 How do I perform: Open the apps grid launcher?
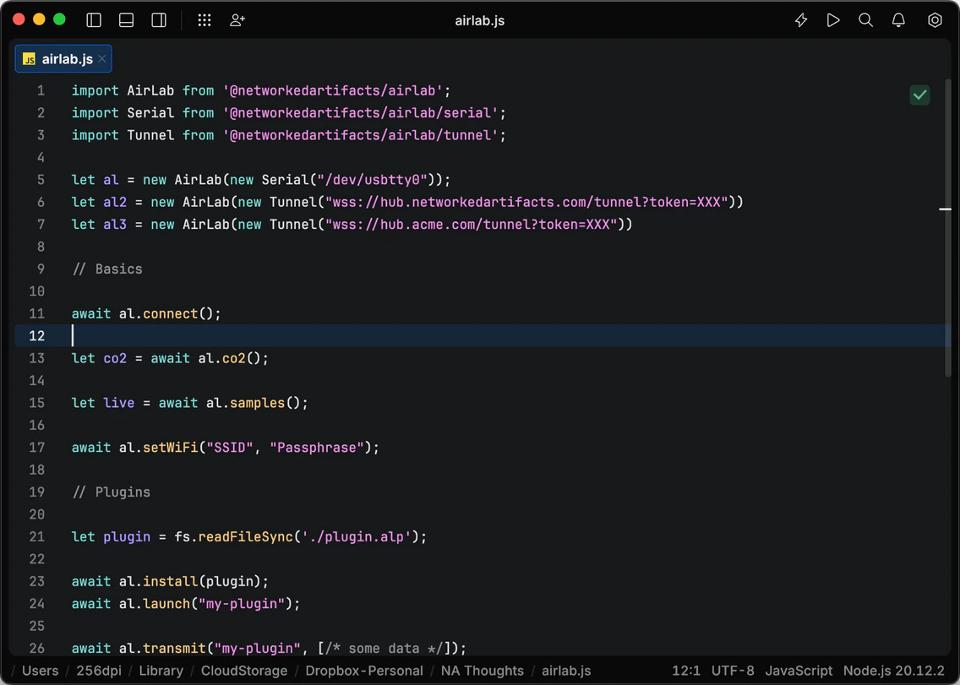click(204, 19)
